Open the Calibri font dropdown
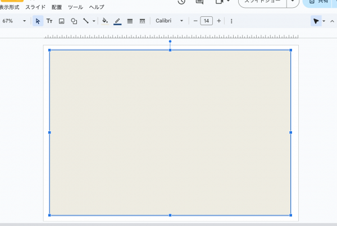The height and width of the screenshot is (226, 337). [169, 21]
